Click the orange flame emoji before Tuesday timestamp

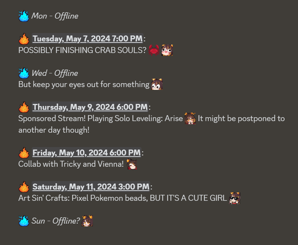[x=24, y=39]
